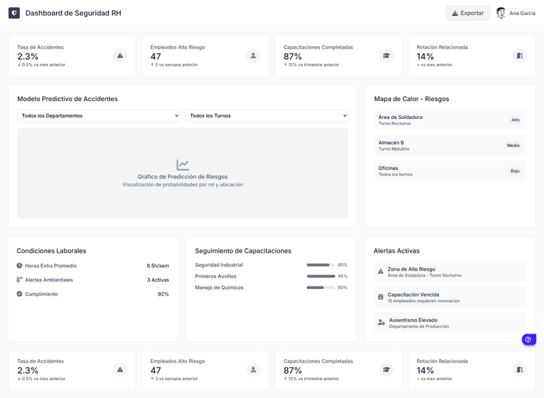Click warning icon in top Tasa de Accidentes card

pyautogui.click(x=120, y=56)
